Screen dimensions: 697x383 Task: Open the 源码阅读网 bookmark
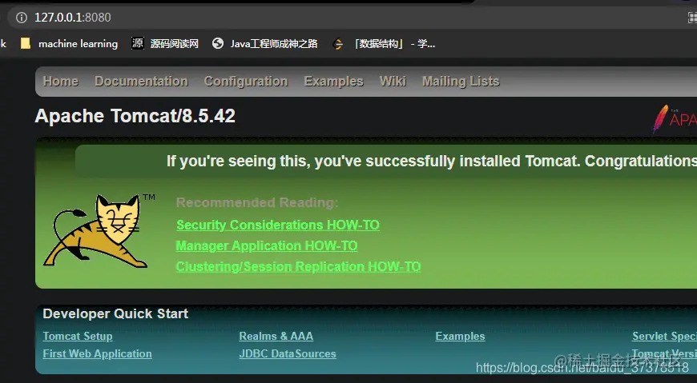click(x=165, y=43)
